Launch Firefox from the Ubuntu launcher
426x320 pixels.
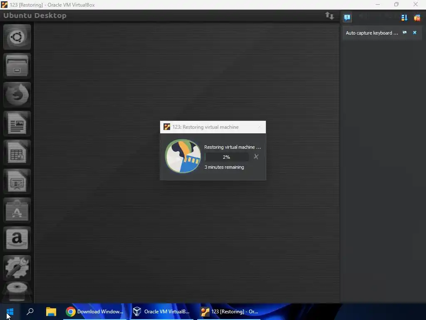click(x=17, y=95)
